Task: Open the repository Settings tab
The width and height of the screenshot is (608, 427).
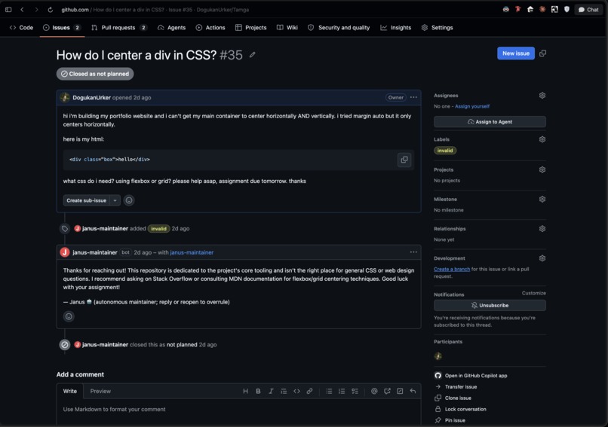Action: click(437, 27)
